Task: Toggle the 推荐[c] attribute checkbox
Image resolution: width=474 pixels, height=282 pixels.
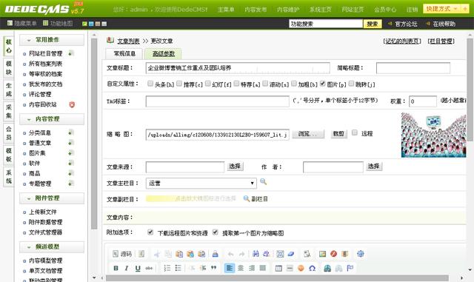Action: point(179,84)
